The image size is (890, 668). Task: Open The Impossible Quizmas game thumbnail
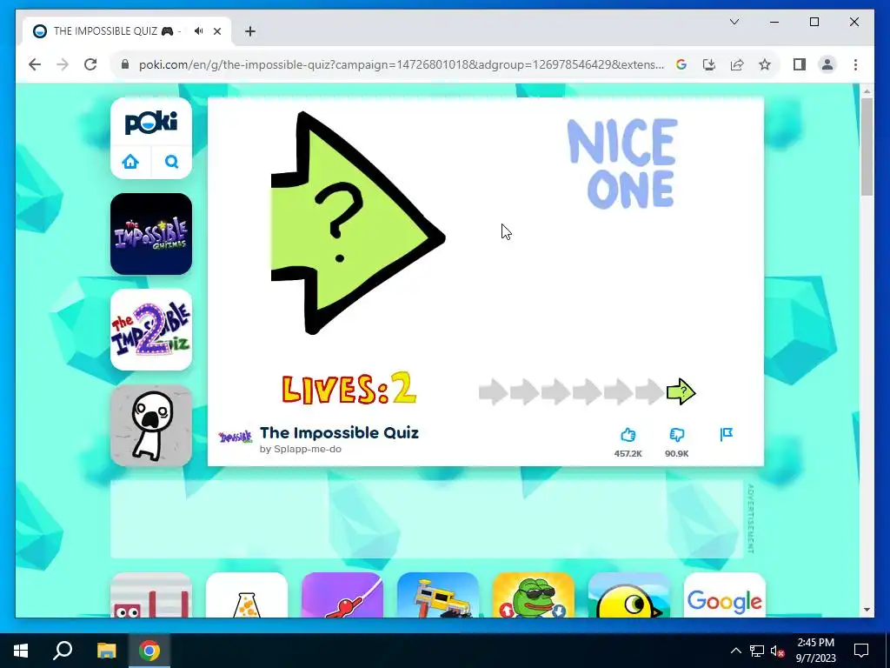tap(151, 234)
